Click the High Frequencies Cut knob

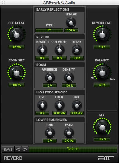[x=77, y=105]
